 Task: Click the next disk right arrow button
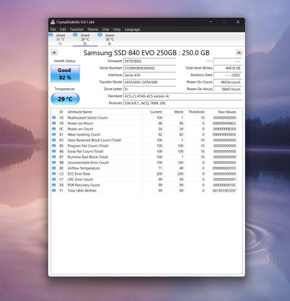239,52
